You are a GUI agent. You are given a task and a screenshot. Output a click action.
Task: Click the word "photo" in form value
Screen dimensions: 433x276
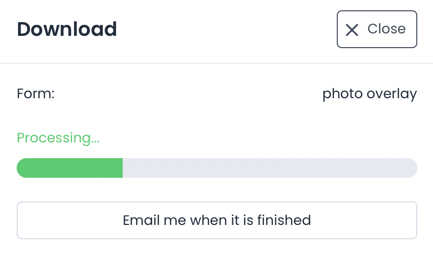point(342,93)
